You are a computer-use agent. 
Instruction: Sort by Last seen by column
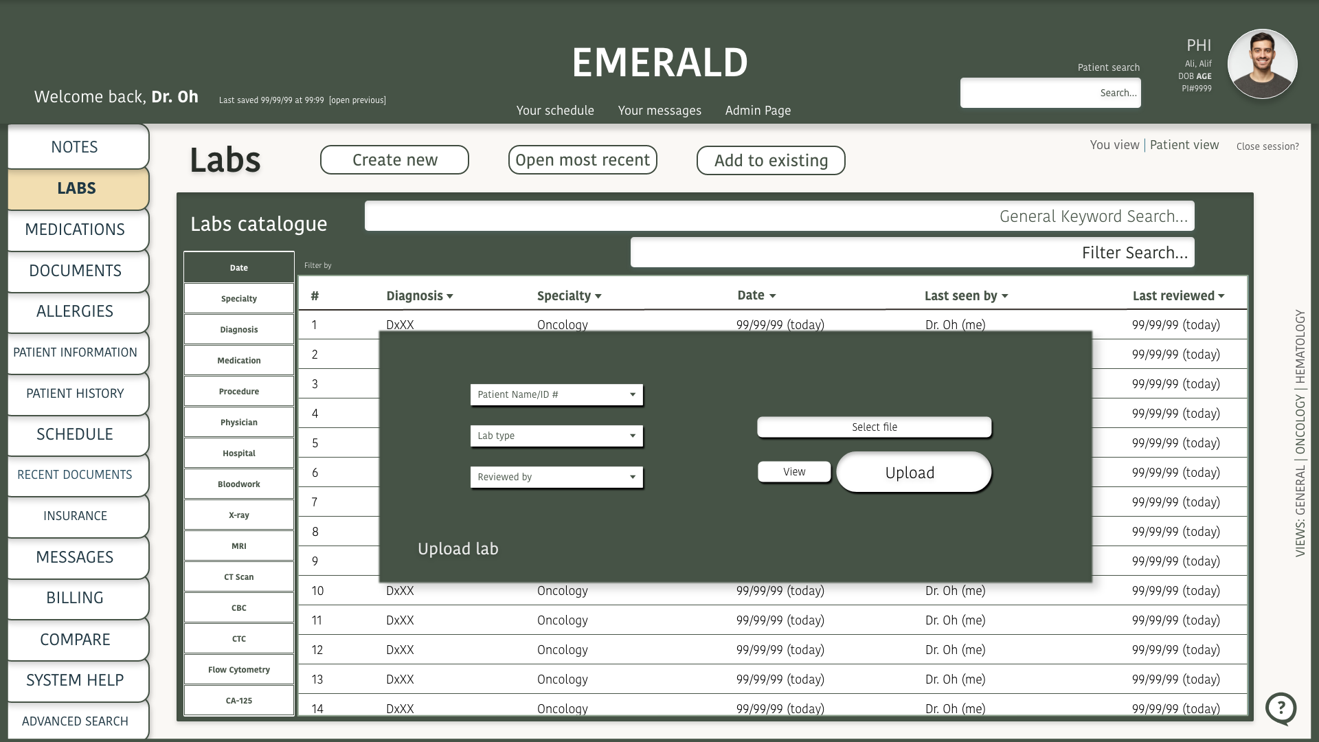(x=966, y=295)
